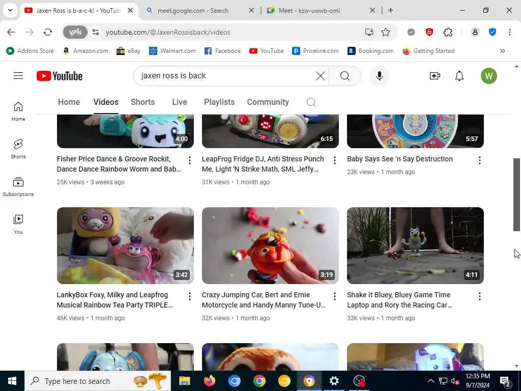
Task: Reload the page with the refresh icon
Action: tap(48, 32)
